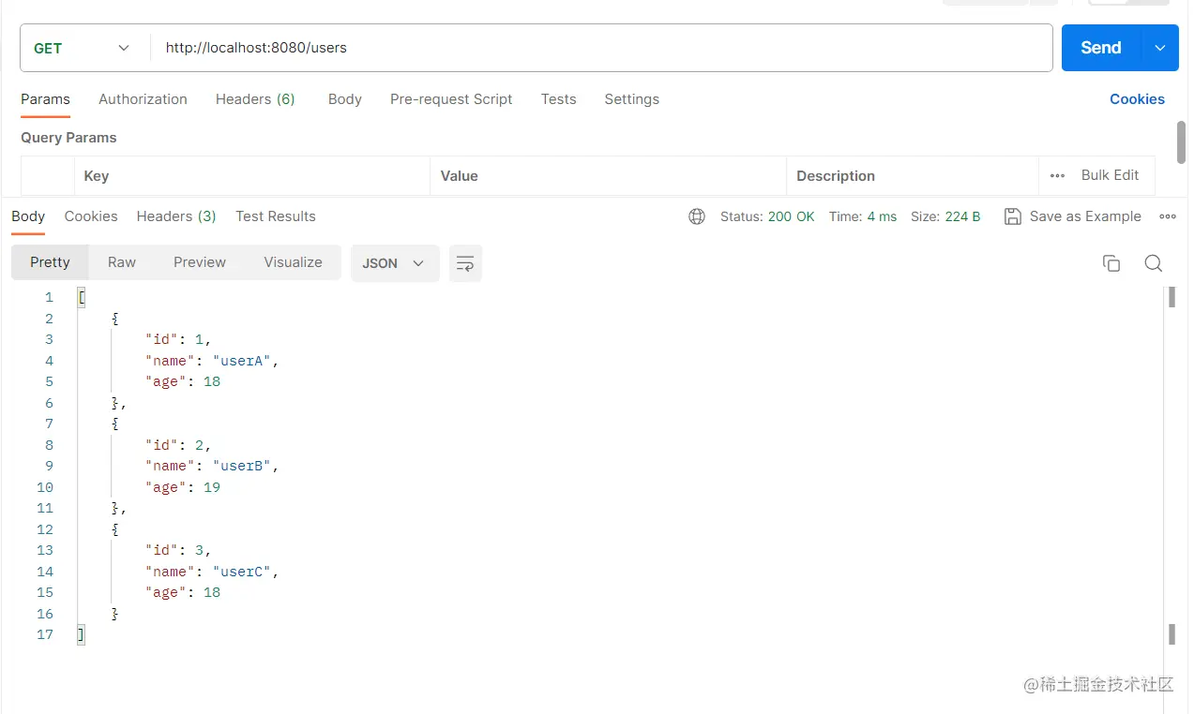Open the response Headers (3) tab

(176, 216)
